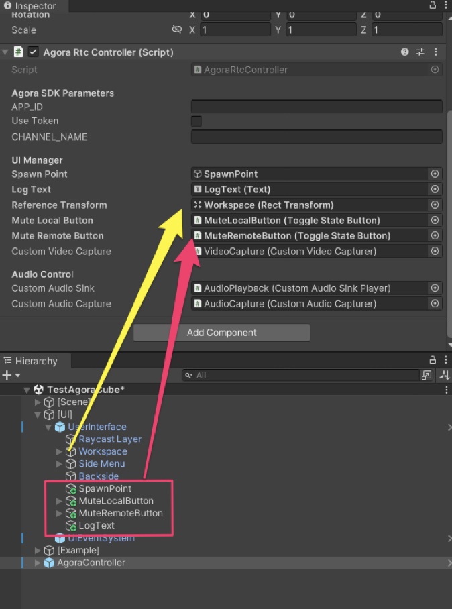Image resolution: width=452 pixels, height=609 pixels.
Task: Expand the MuteLocalButton object
Action: point(59,501)
